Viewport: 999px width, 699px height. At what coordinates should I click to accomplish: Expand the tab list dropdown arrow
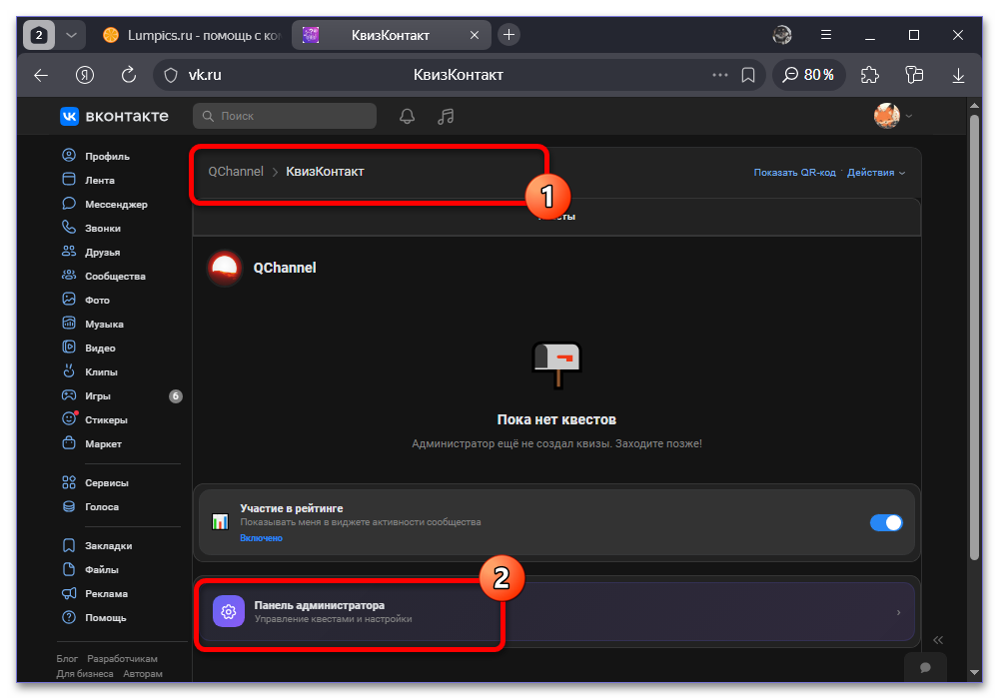coord(71,35)
